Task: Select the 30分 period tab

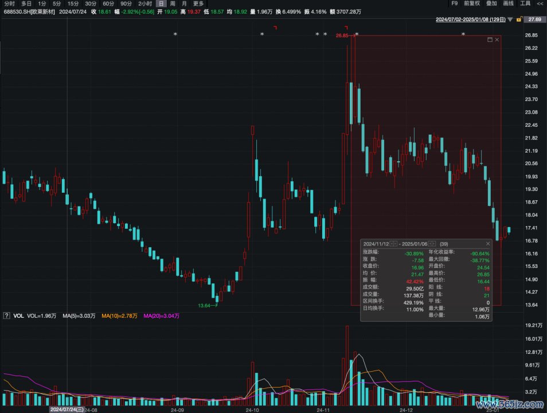Action: click(91, 3)
